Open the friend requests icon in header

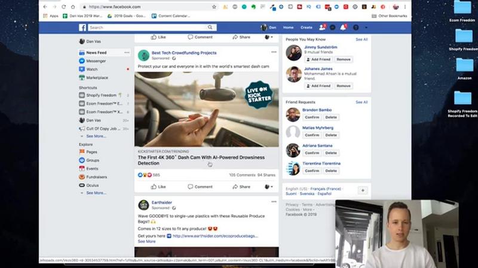(x=322, y=27)
